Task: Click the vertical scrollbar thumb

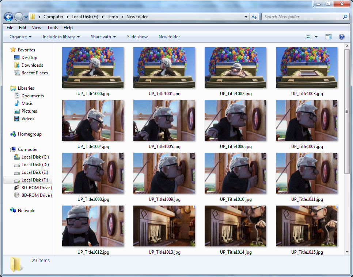Action: click(347, 111)
